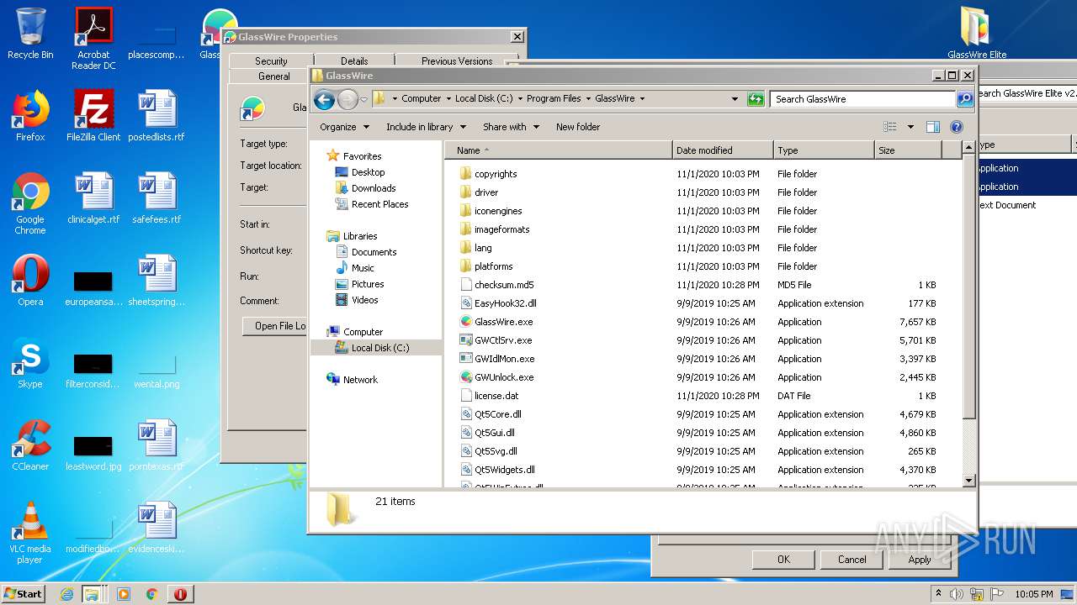
Task: Click the Chrome icon in taskbar
Action: [151, 594]
